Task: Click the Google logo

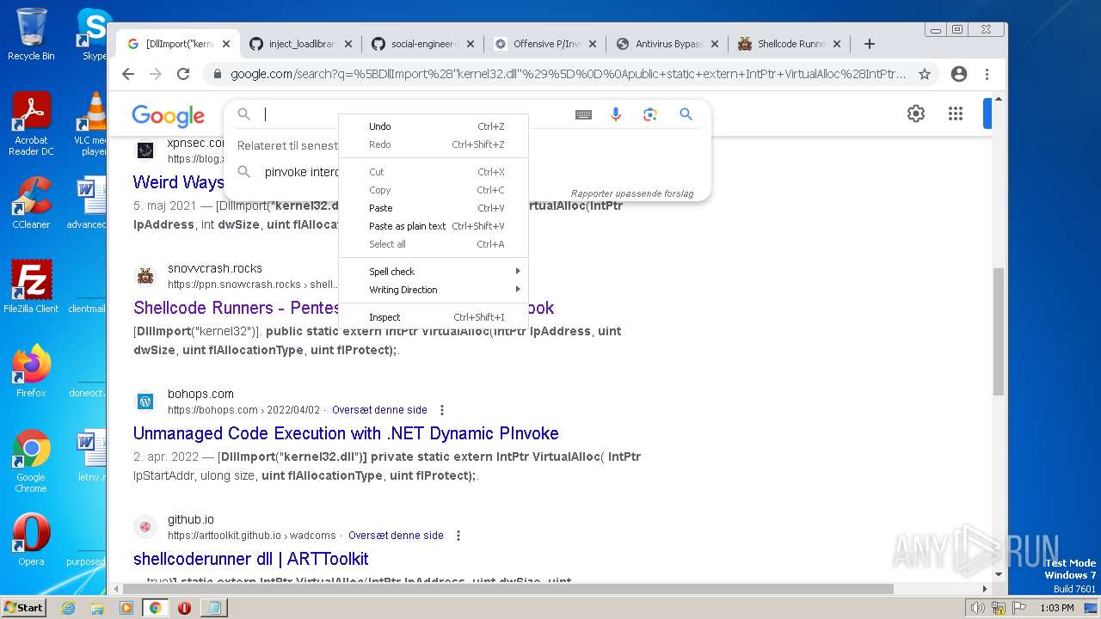Action: (168, 115)
